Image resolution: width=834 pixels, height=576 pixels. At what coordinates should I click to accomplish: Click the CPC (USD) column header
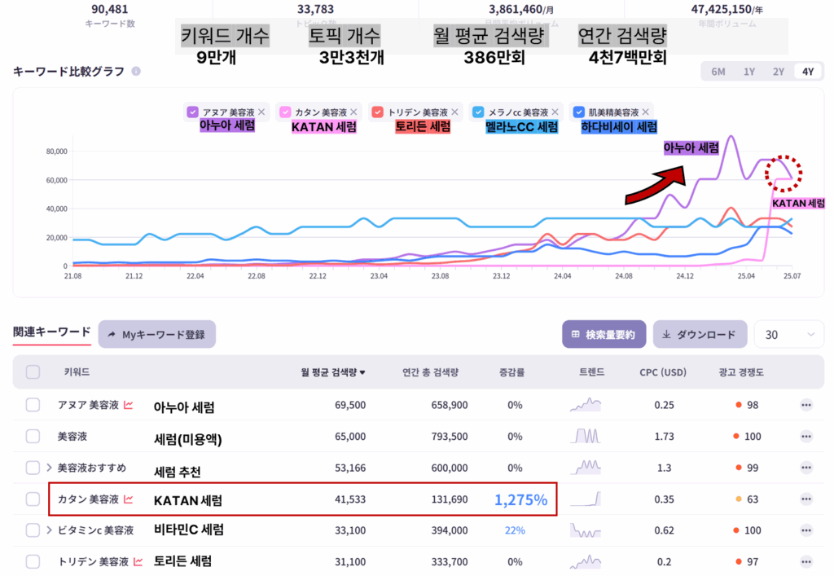[x=663, y=372]
